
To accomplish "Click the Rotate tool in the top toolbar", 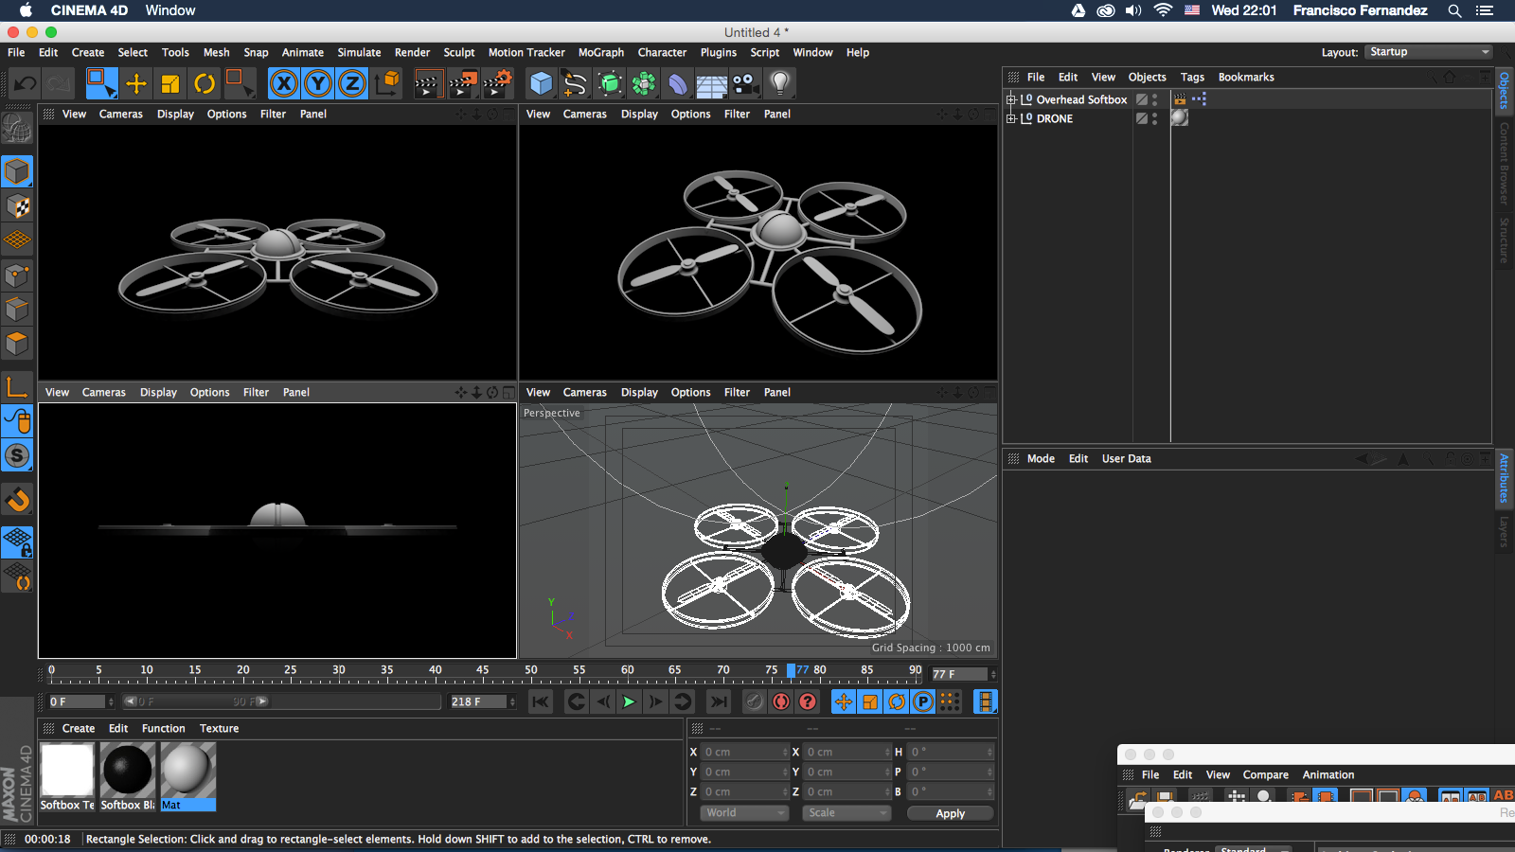I will pos(205,84).
